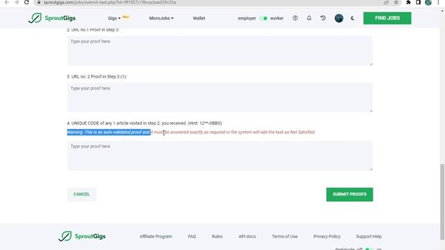Open browser extensions puzzle icon

point(408,2)
